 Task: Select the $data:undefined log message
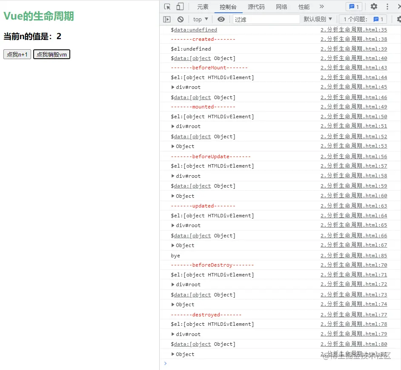click(x=194, y=30)
